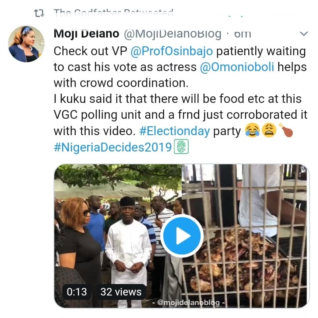Click the fingerprint emoji after the hashtag
Image resolution: width=318 pixels, height=318 pixels.
pos(181,147)
